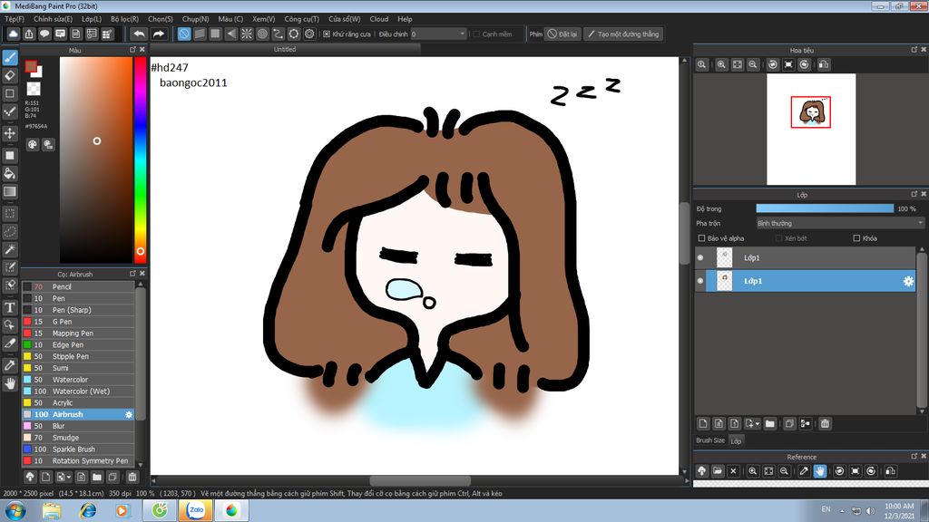The height and width of the screenshot is (522, 929).
Task: Open the Windows Start button
Action: (15, 510)
